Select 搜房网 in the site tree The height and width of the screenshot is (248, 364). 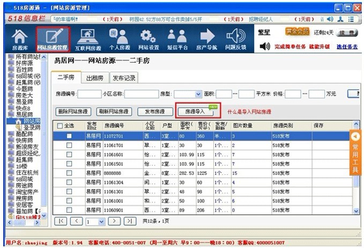point(24,198)
